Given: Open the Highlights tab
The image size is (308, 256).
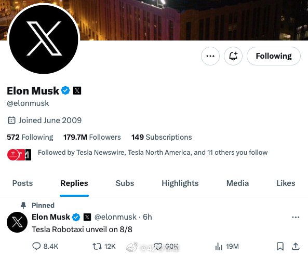Looking at the screenshot, I should tap(180, 183).
